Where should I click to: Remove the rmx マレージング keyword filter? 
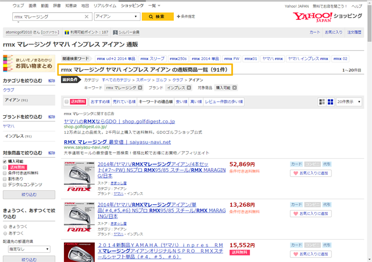140,88
